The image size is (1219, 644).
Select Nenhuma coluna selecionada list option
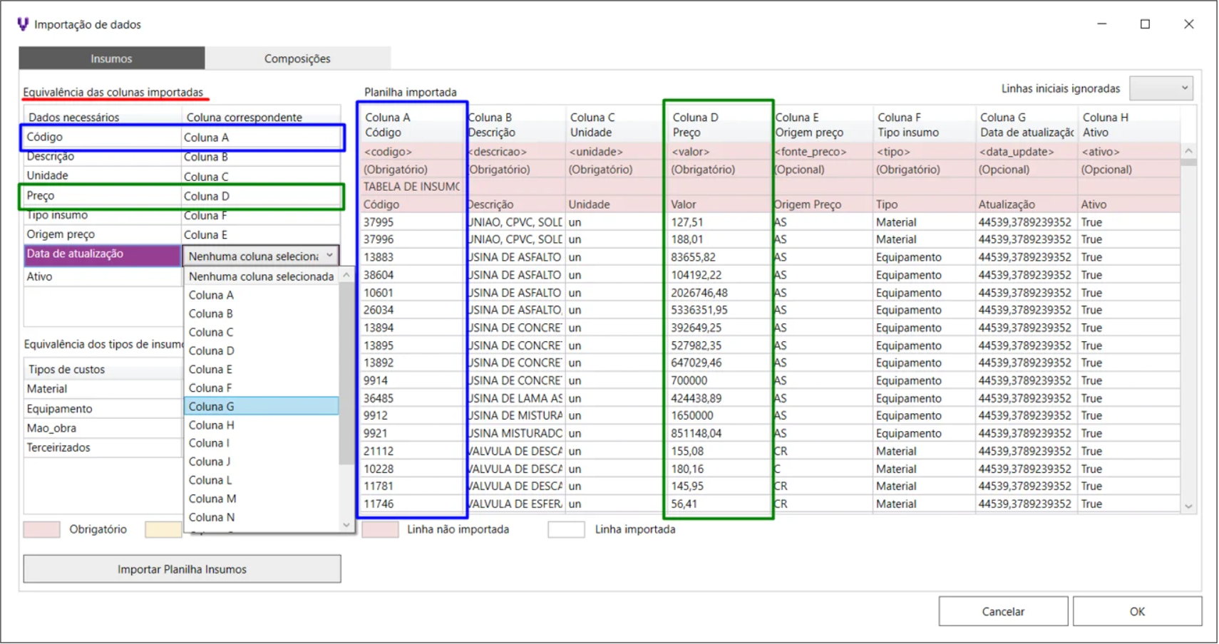point(261,276)
